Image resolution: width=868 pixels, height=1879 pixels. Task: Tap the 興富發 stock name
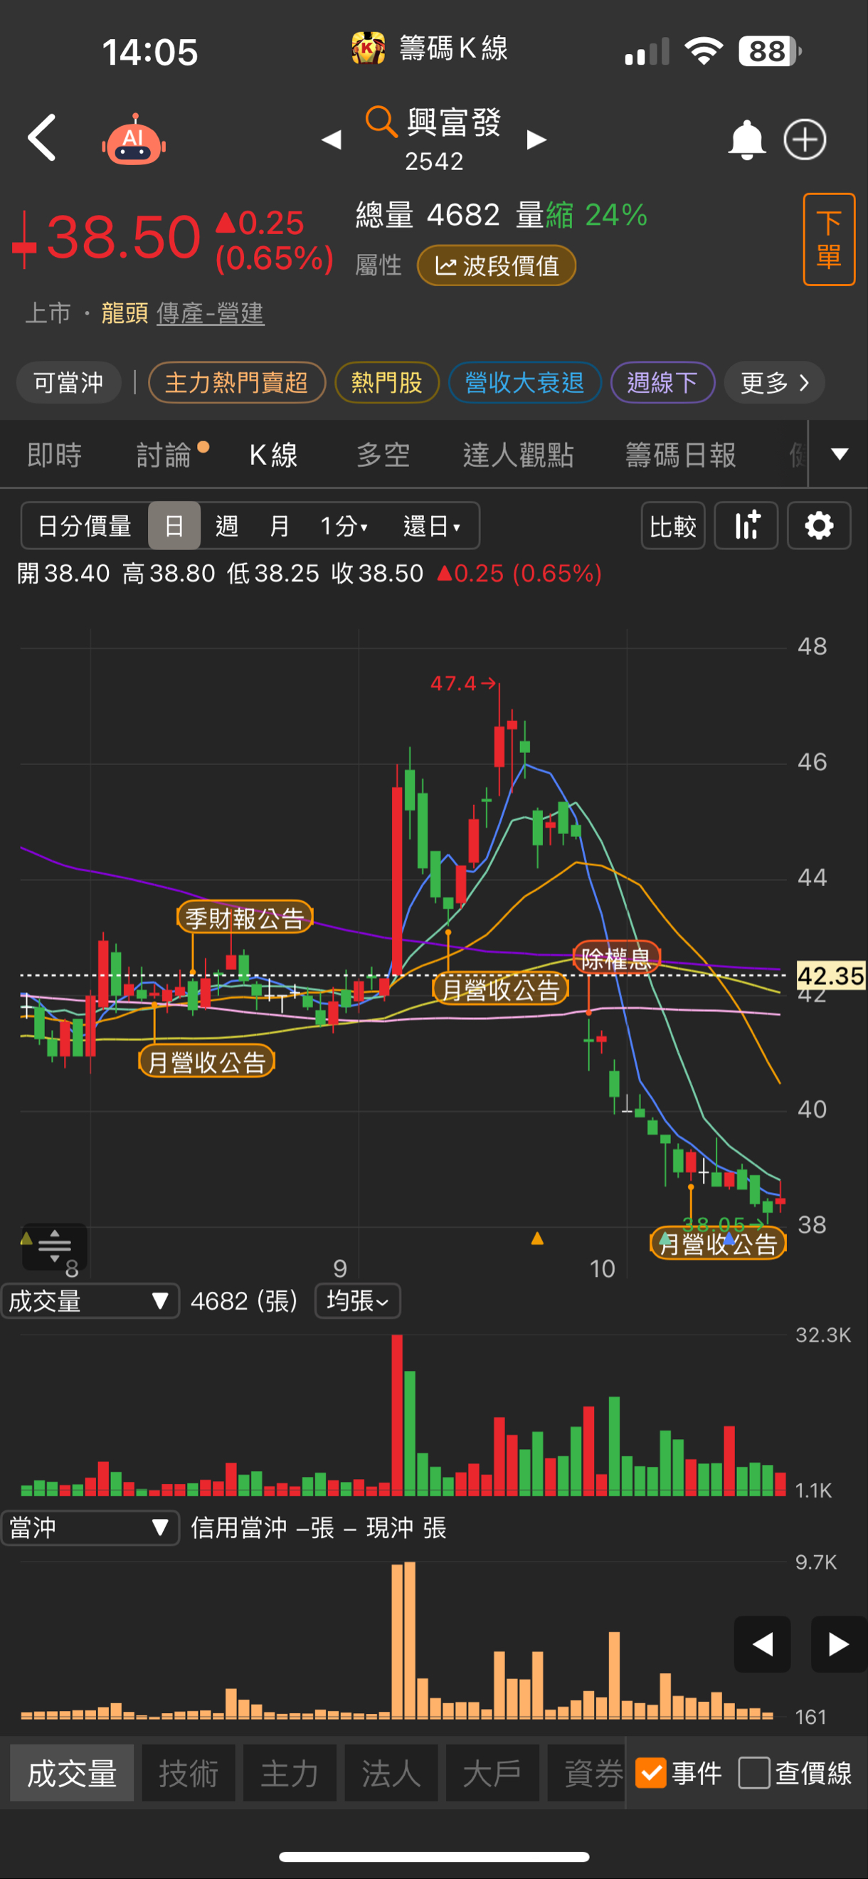coord(454,121)
